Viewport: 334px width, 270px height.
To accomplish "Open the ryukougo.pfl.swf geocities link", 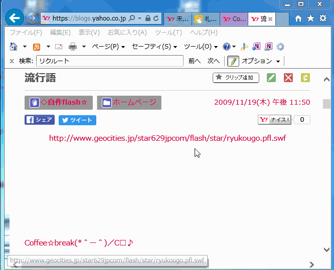I will [x=168, y=138].
